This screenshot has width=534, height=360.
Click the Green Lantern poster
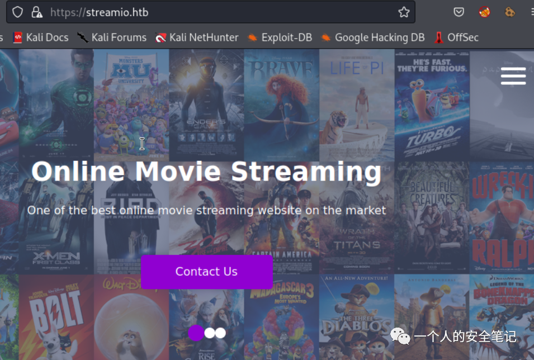point(56,105)
